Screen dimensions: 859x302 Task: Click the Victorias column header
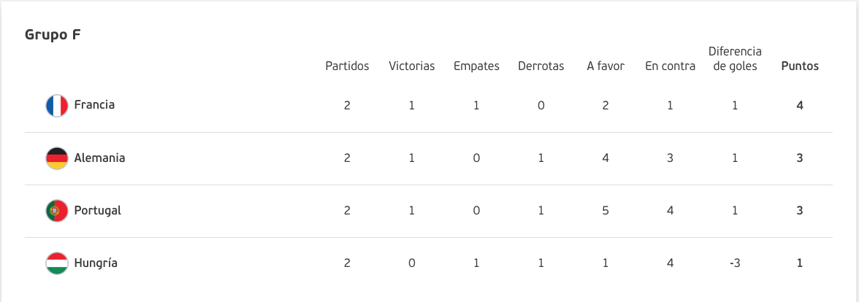pos(412,66)
